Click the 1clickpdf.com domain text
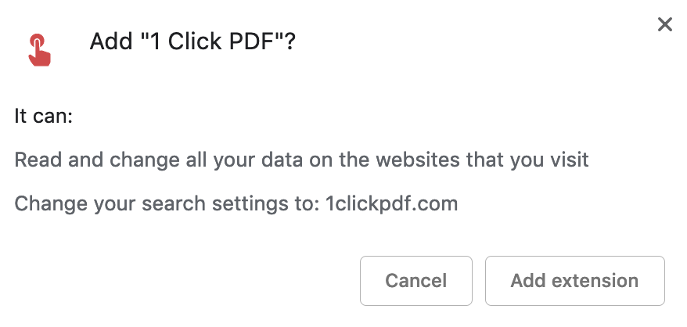Image resolution: width=687 pixels, height=327 pixels. coord(390,204)
